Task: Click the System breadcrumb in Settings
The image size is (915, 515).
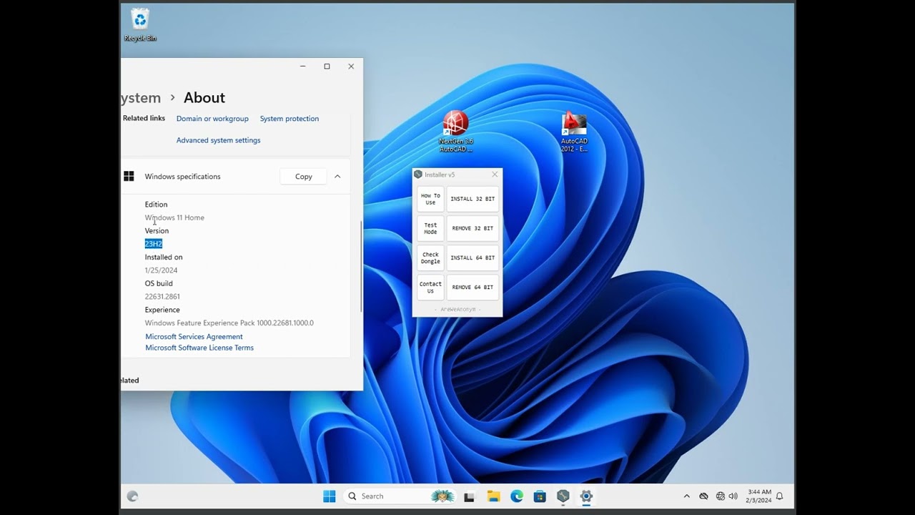Action: [141, 98]
